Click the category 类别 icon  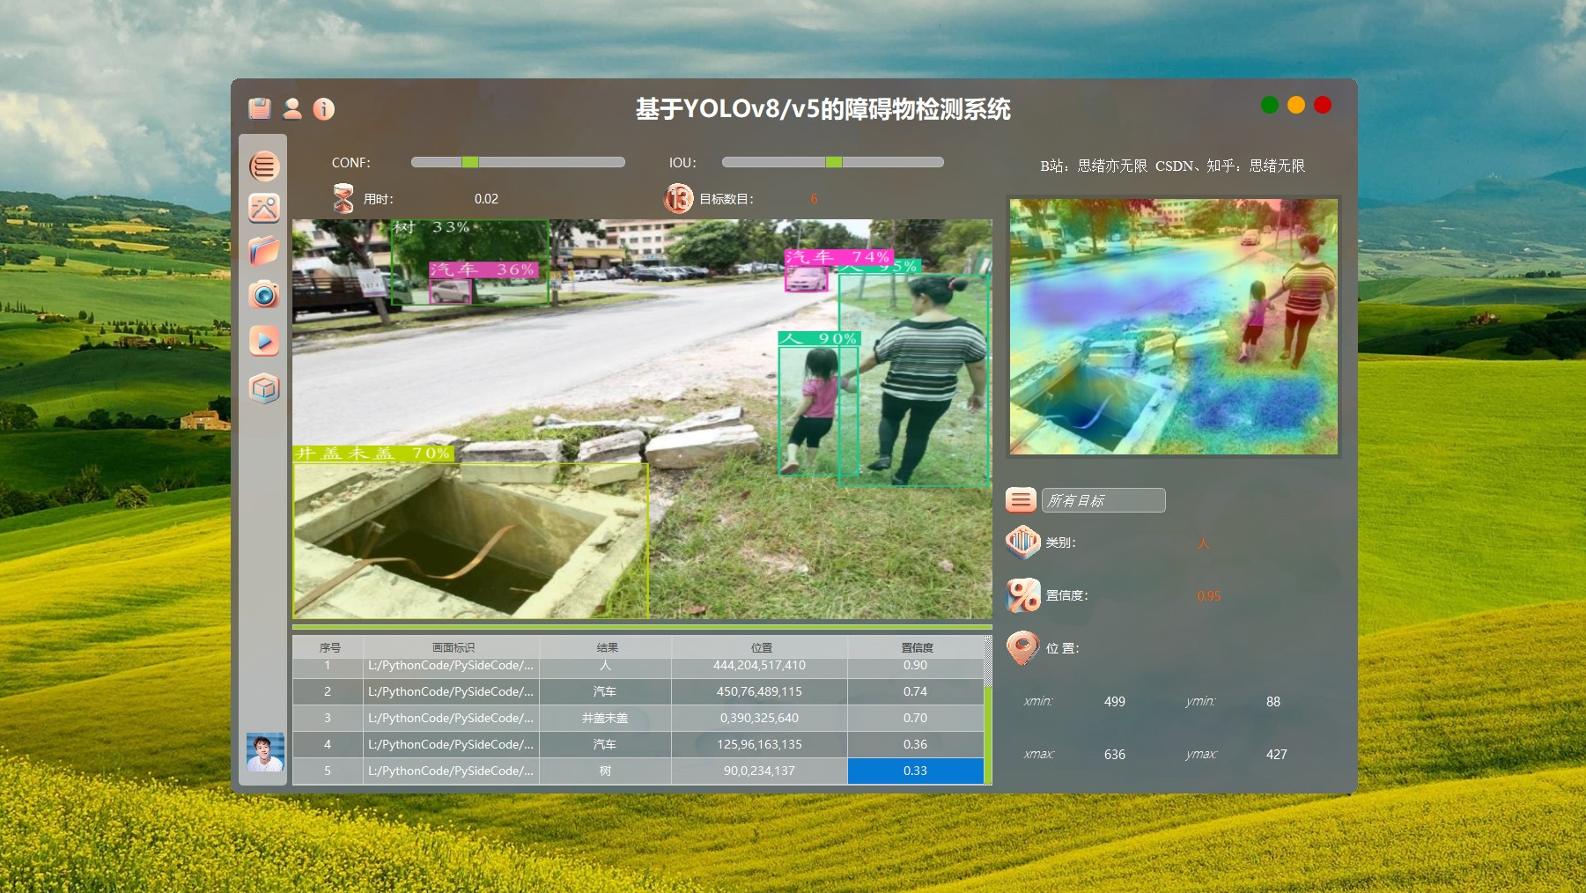(x=1022, y=542)
